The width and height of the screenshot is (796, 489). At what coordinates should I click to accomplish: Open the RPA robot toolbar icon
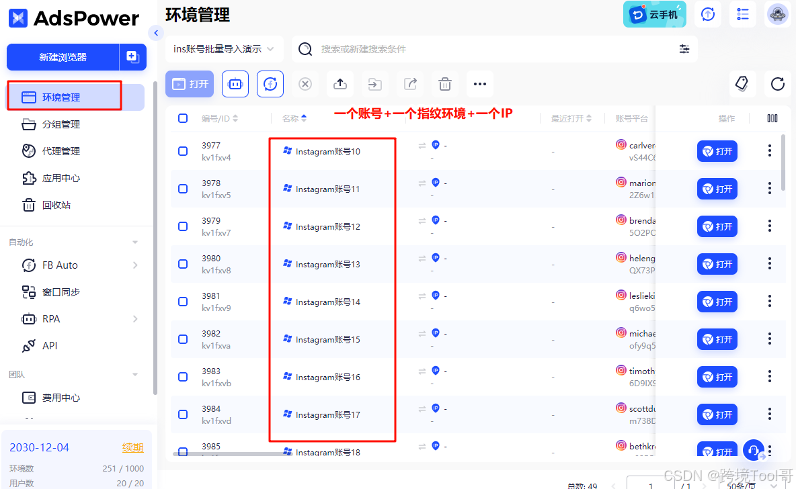tap(235, 84)
